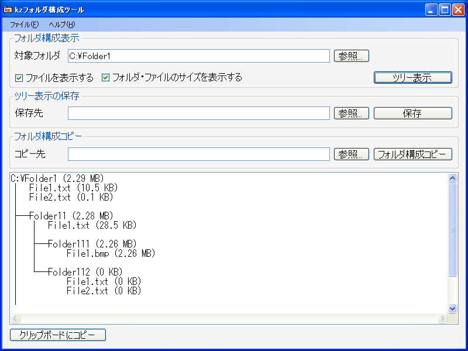Click the Folder112 (0 KB) line
This screenshot has width=468, height=351.
[85, 272]
